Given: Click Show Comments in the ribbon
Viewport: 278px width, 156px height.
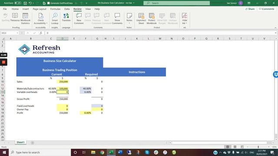Looking at the screenshot, I should 117,18.
